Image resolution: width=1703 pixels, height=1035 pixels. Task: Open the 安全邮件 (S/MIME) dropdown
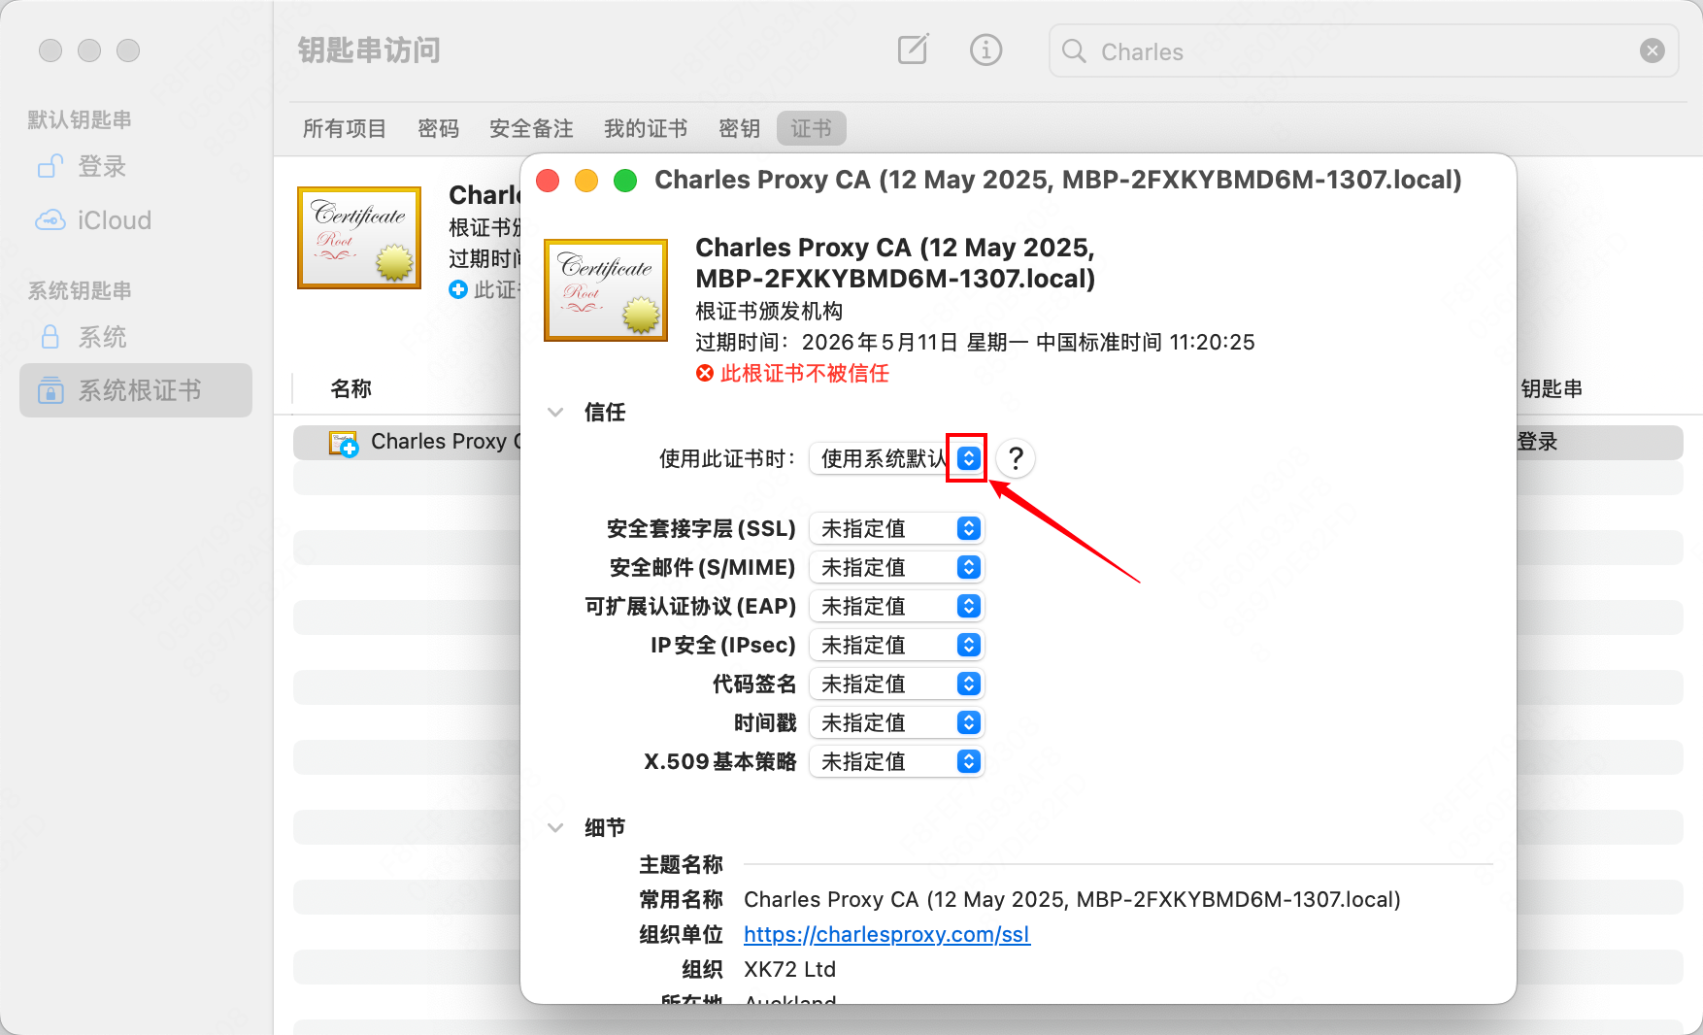[896, 567]
